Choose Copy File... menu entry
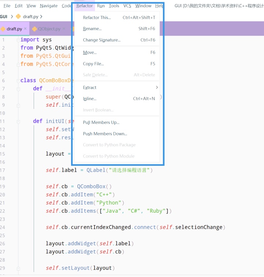Screen dimensions: 264x277 tap(117, 64)
